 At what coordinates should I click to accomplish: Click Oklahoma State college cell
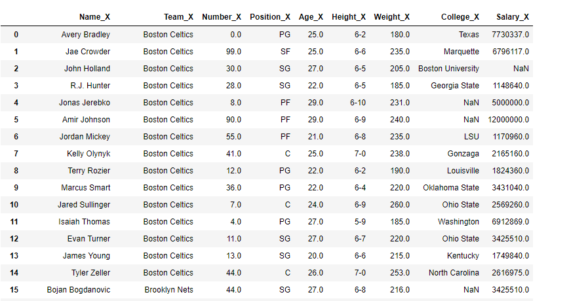[x=451, y=188]
